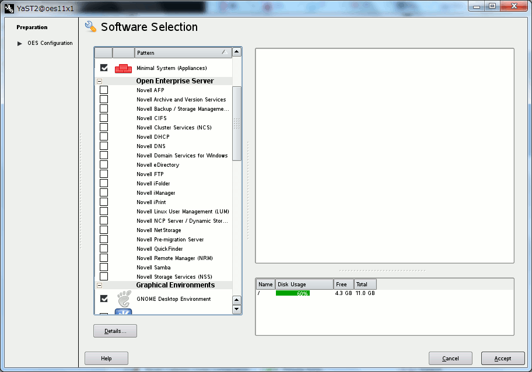Cancel the software selection
Screen dimensions: 532x372
(x=450, y=358)
